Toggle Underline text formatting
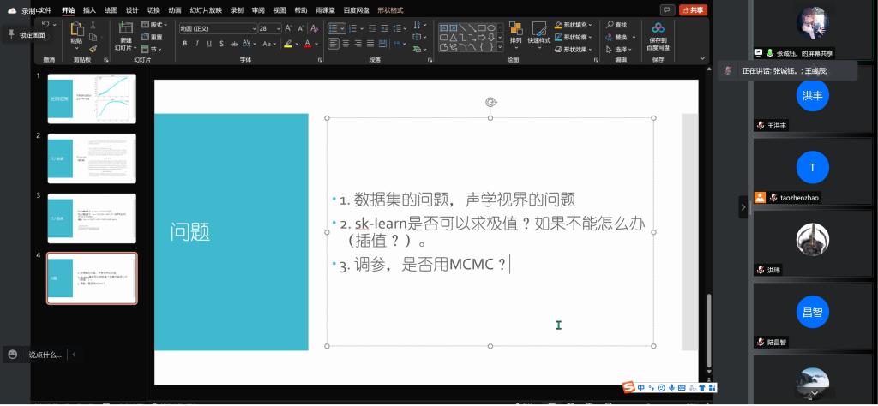 tap(208, 42)
